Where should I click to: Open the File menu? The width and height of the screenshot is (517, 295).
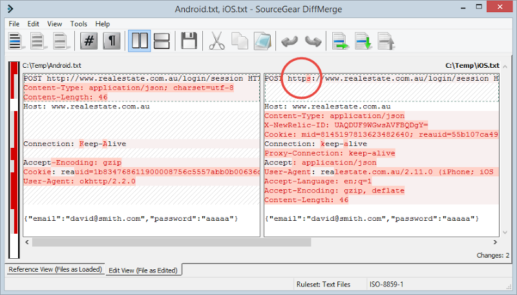tap(14, 24)
